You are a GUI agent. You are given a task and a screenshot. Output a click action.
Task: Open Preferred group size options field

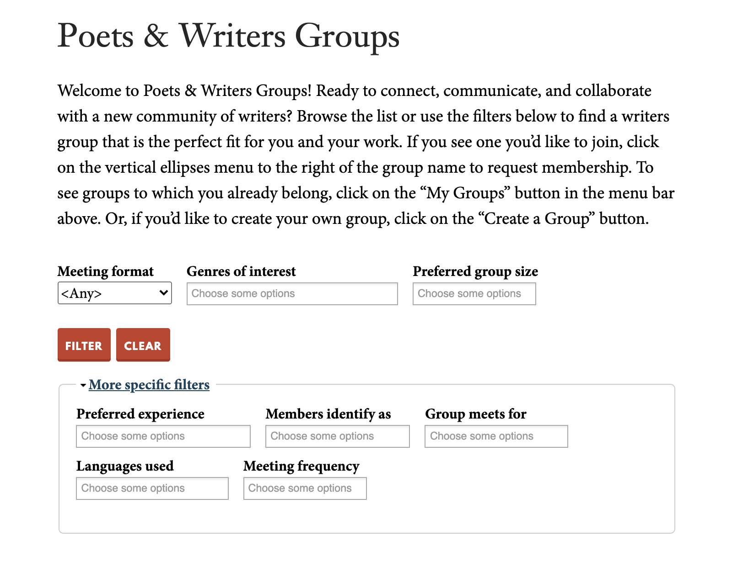pyautogui.click(x=474, y=294)
